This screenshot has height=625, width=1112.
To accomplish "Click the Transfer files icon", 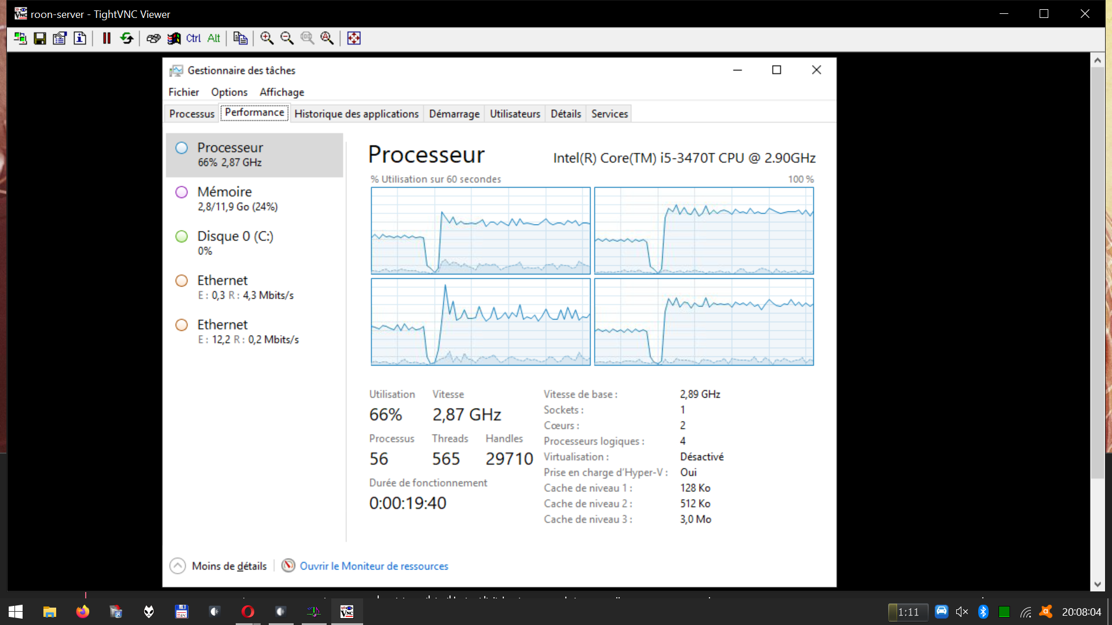I will pyautogui.click(x=240, y=38).
